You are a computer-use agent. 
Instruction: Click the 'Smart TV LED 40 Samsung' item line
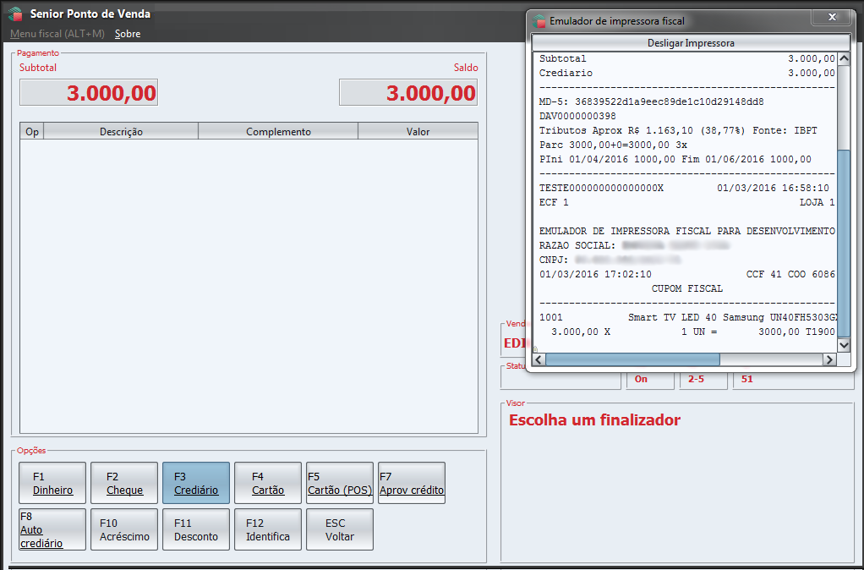(x=687, y=317)
